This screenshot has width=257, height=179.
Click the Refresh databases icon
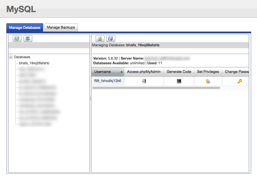[x=28, y=39]
